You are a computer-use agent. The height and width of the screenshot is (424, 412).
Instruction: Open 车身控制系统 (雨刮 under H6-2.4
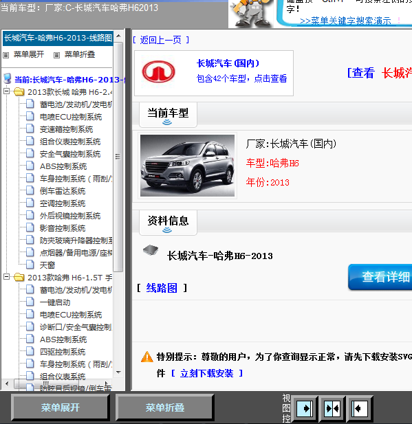(76, 179)
